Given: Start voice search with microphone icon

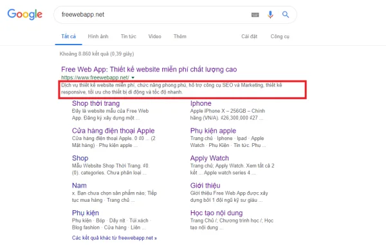Looking at the screenshot, I should point(270,15).
